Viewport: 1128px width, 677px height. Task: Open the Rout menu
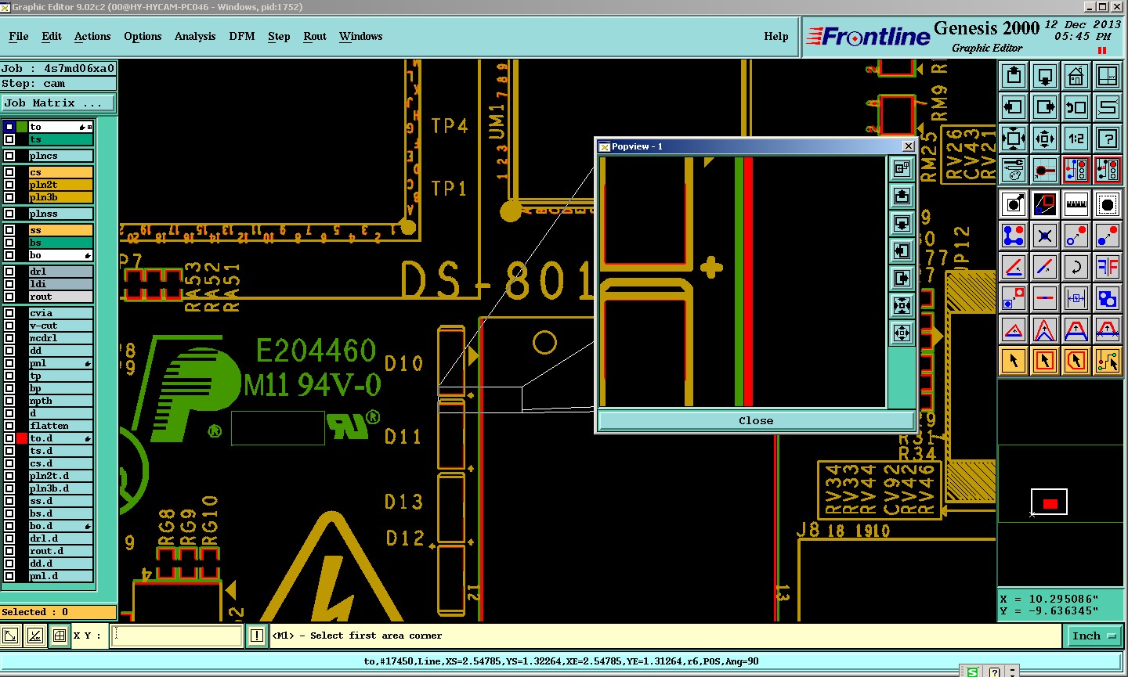point(315,36)
